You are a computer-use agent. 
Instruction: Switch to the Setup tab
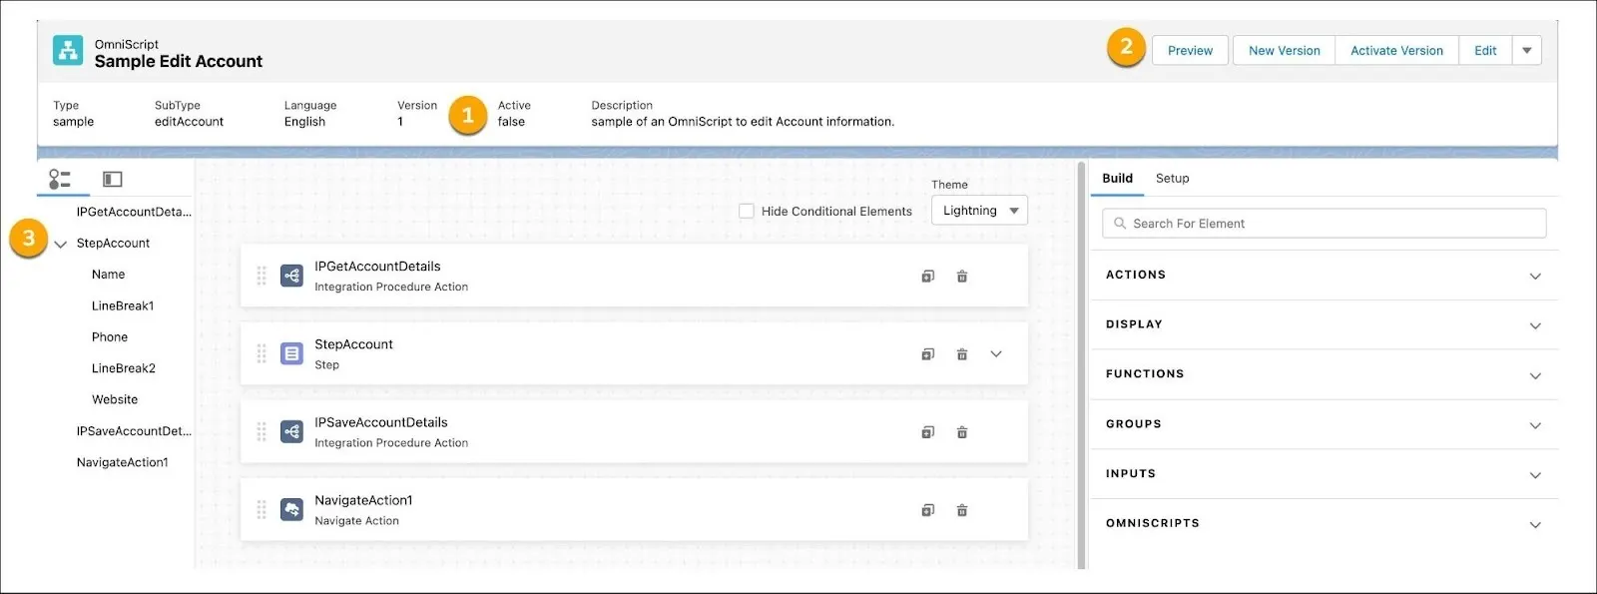point(1172,179)
